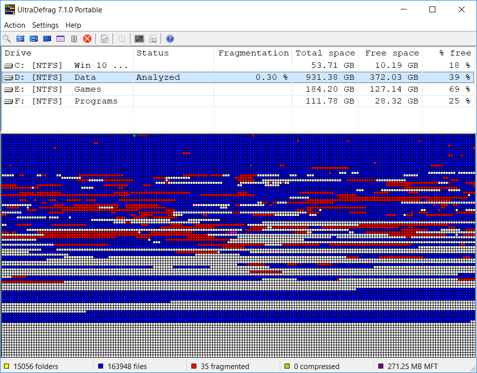Click the 53.71 GB total for C:
477x373 pixels.
333,65
